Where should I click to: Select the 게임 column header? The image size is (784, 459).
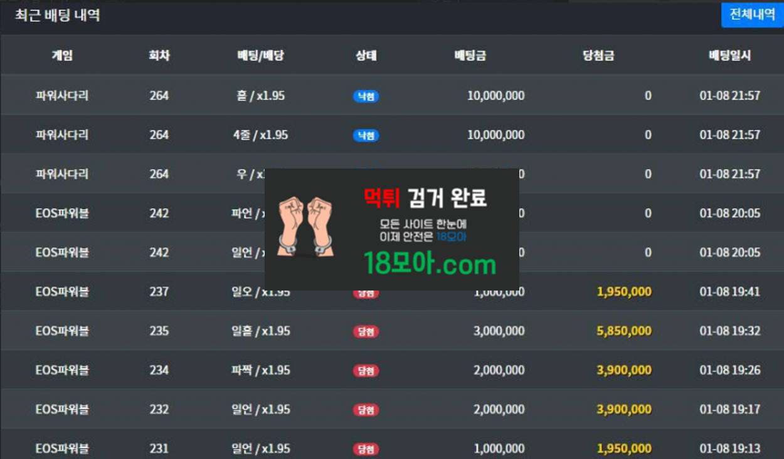tap(62, 55)
